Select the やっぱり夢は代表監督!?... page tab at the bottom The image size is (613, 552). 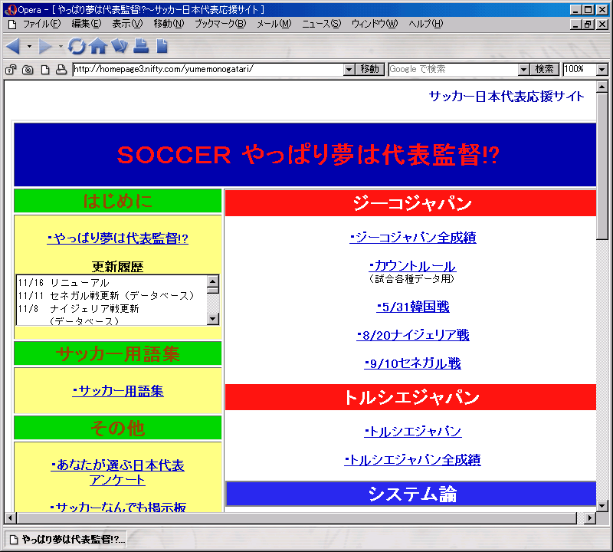coord(67,540)
